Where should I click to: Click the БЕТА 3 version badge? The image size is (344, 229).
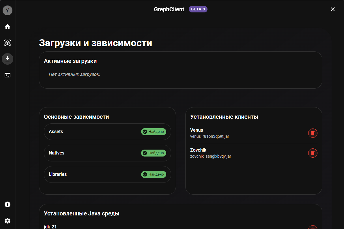198,9
